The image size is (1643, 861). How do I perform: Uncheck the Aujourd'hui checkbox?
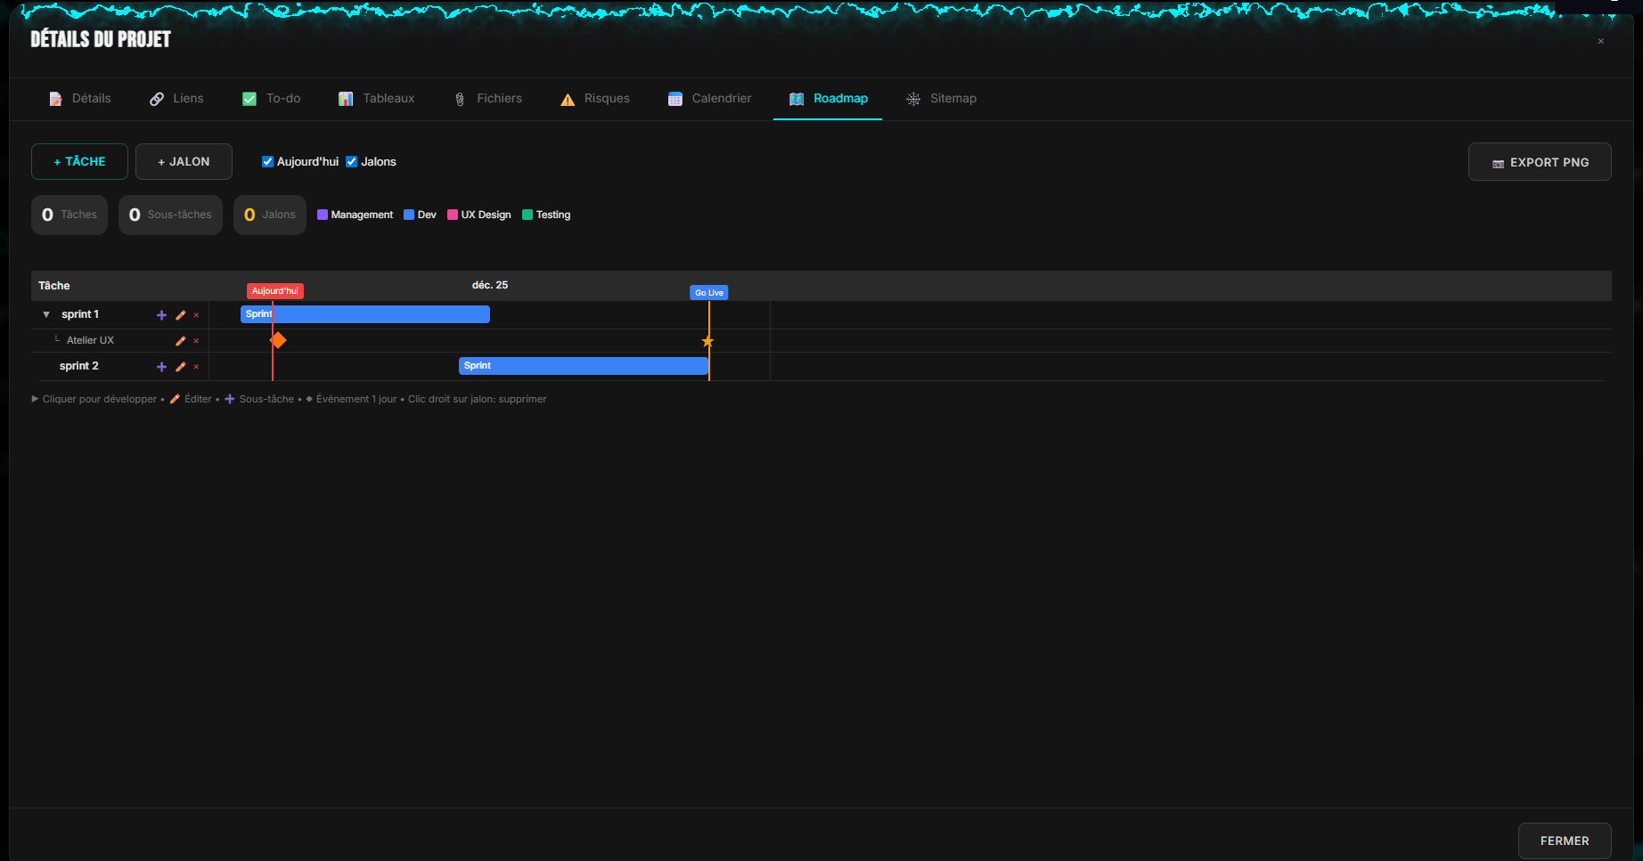click(x=267, y=162)
